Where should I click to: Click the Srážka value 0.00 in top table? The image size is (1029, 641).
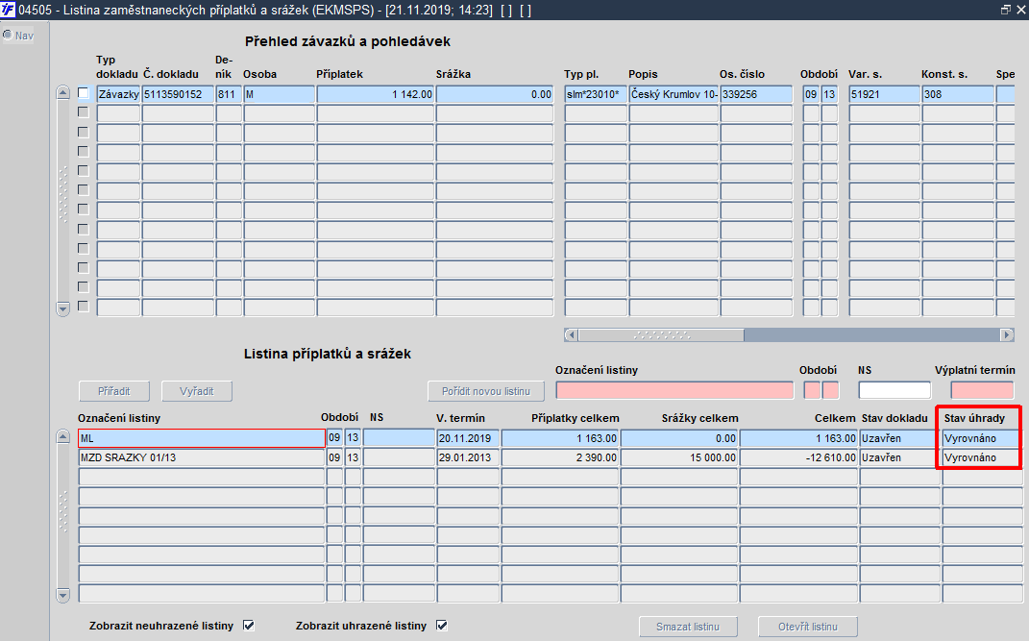495,94
